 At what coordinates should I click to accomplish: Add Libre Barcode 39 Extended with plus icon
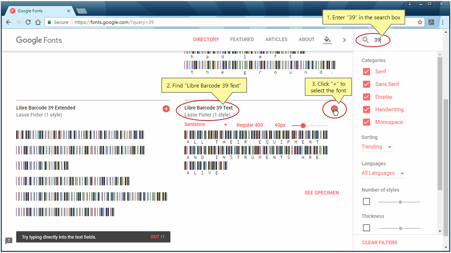166,109
